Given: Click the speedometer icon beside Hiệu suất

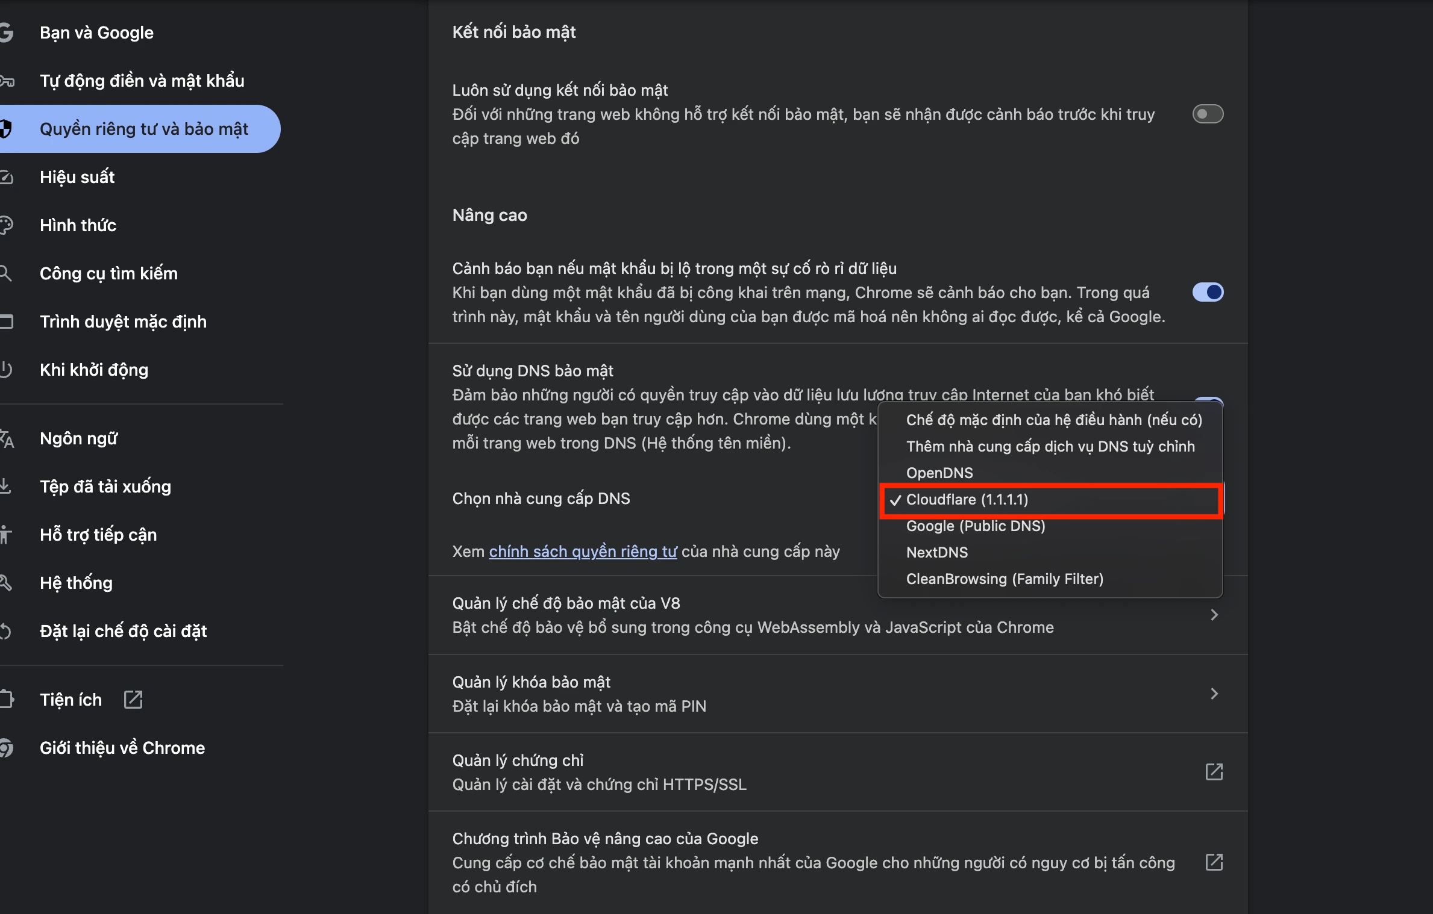Looking at the screenshot, I should [6, 177].
